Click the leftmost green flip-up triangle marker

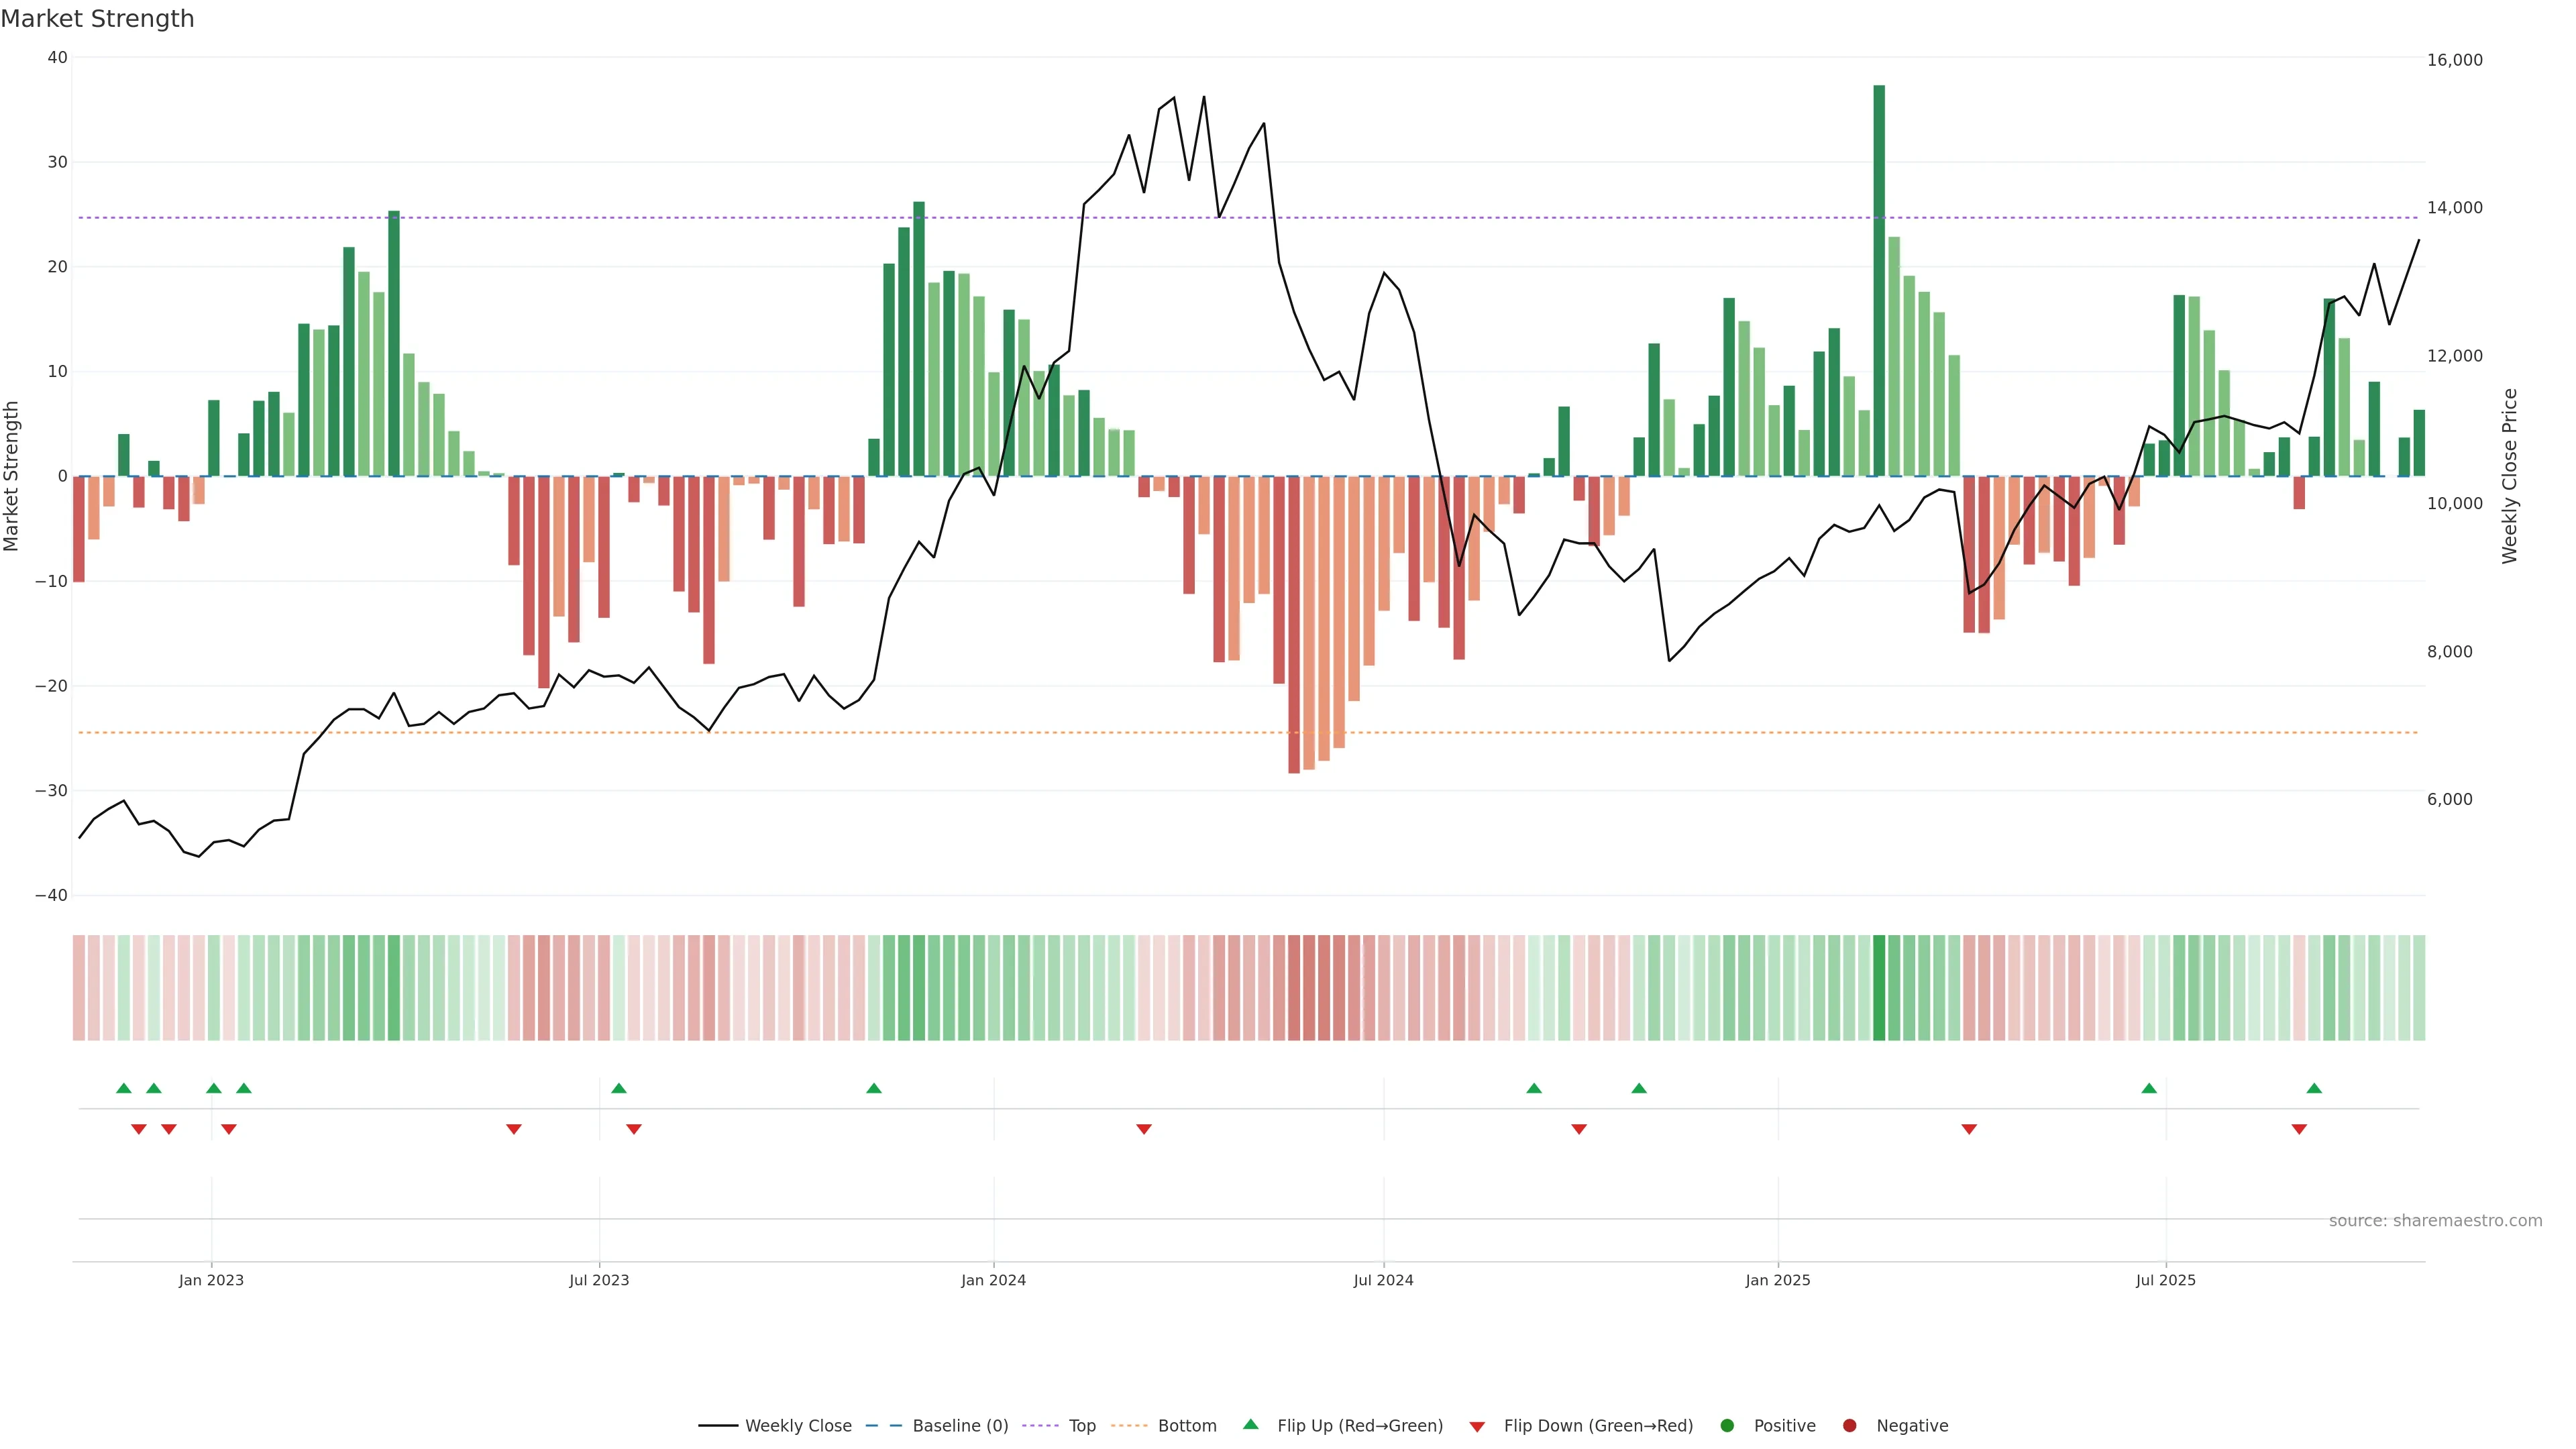pos(124,1088)
